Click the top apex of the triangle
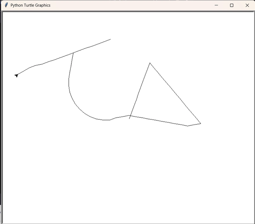Image resolution: width=255 pixels, height=224 pixels. 150,63
